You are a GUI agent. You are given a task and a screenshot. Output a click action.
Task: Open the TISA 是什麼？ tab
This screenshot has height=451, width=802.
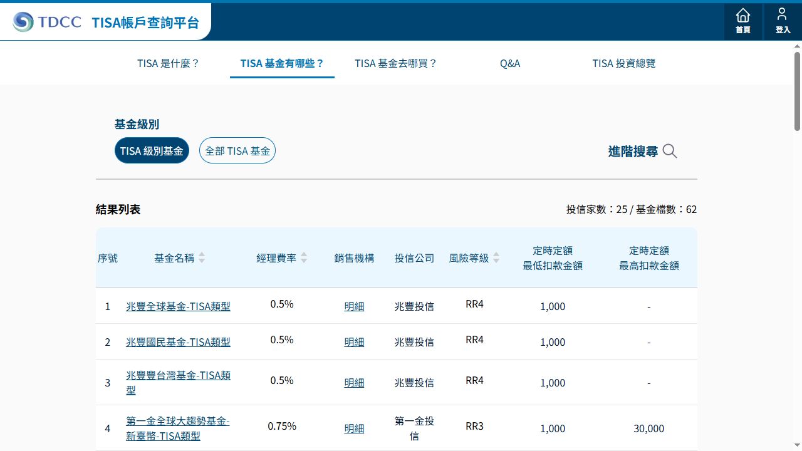(x=169, y=63)
